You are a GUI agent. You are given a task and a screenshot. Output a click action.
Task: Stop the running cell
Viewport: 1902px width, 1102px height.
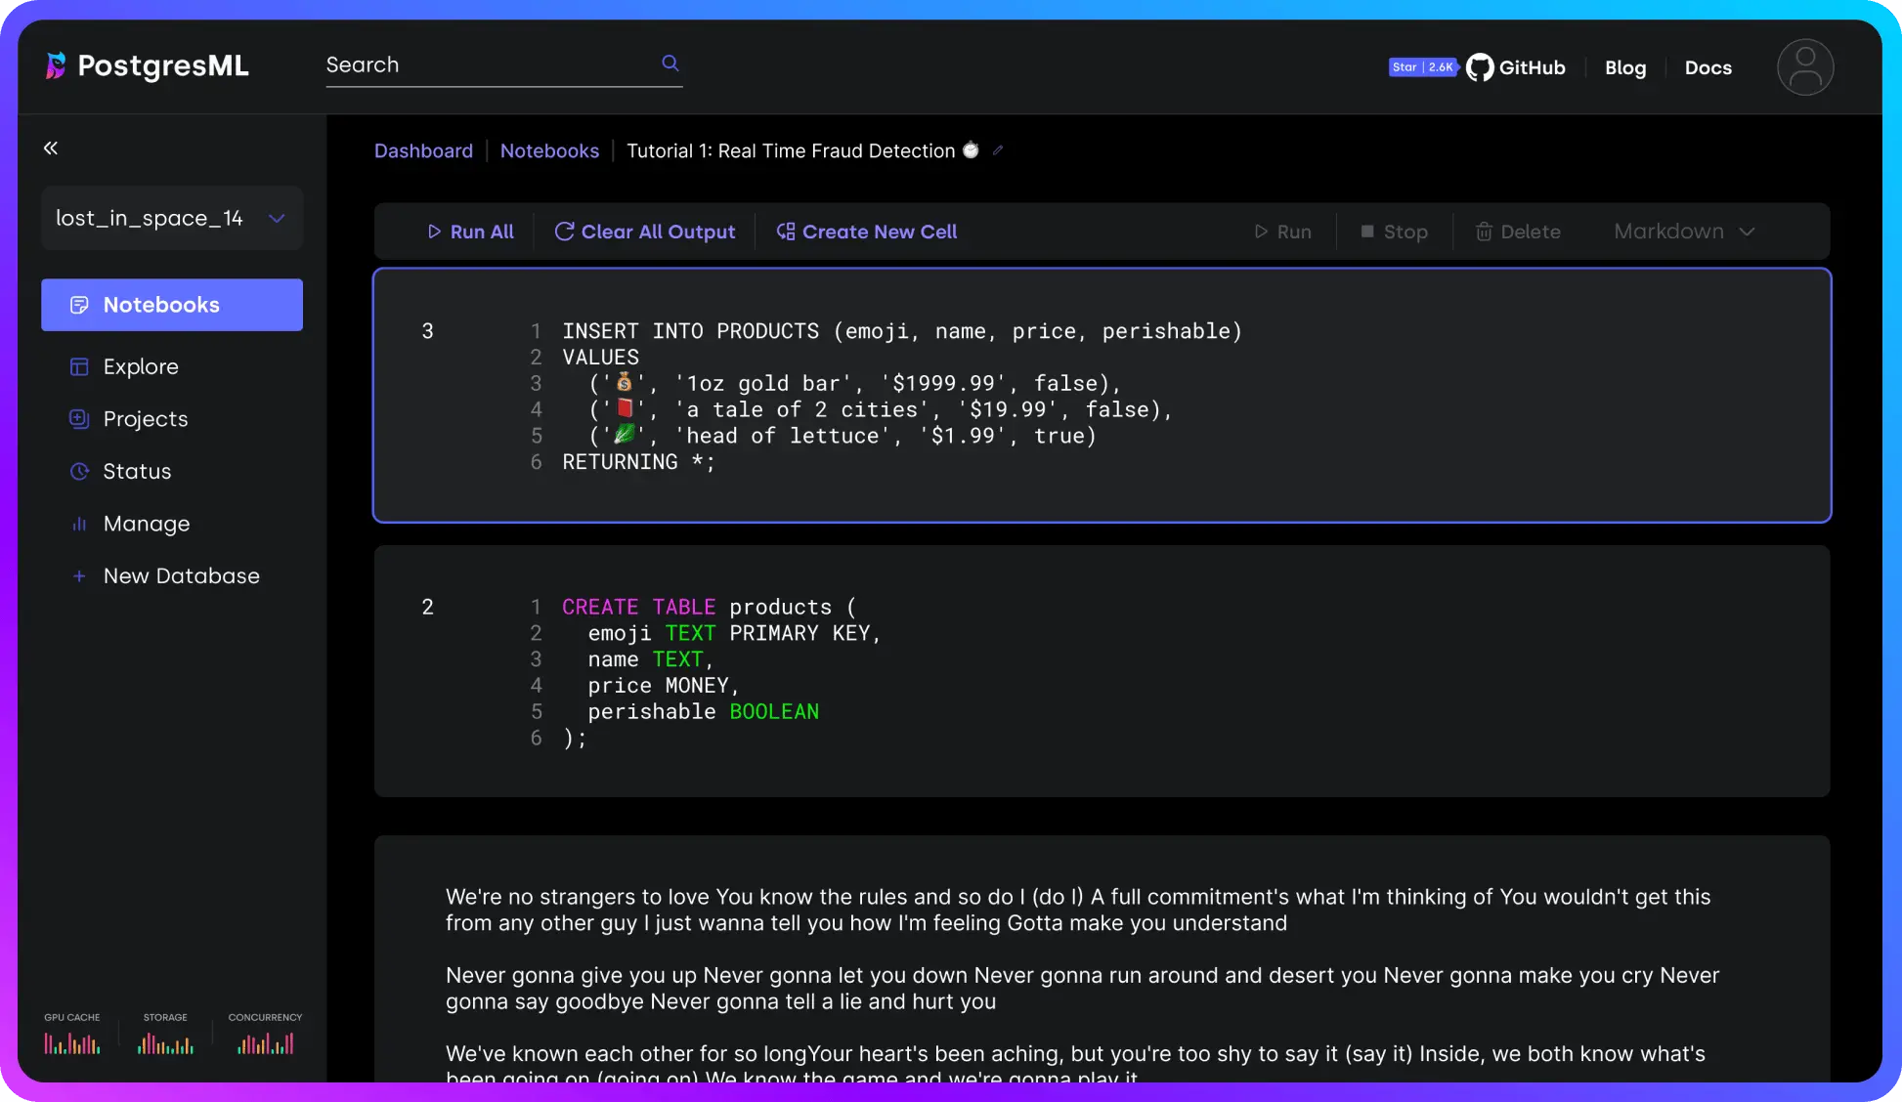point(1395,232)
